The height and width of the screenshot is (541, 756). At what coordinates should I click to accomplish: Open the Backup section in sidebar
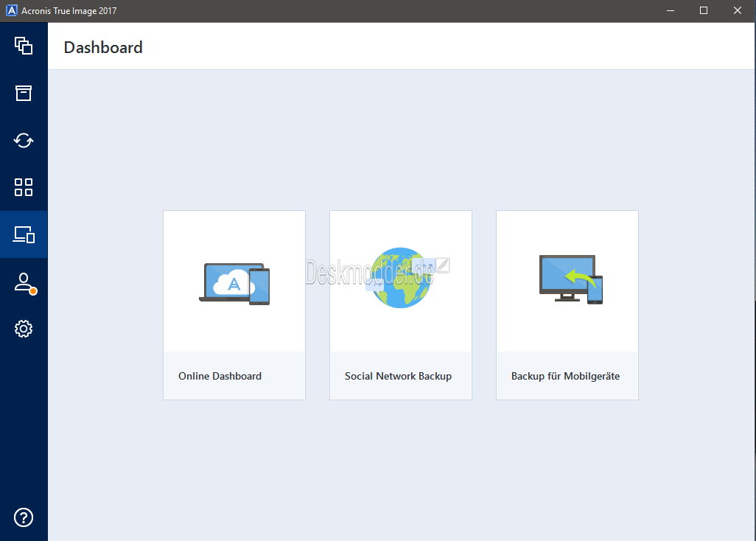pos(24,46)
